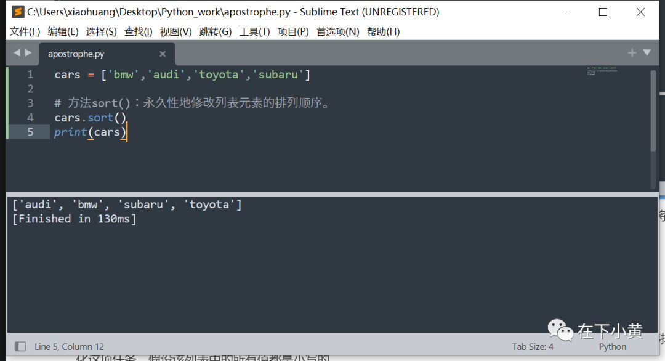665x361 pixels.
Task: Open the 编辑(E) menu
Action: pos(63,32)
